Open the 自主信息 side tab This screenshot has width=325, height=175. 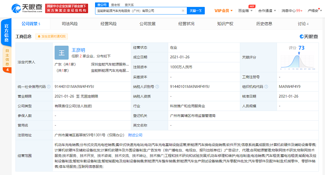[x=7, y=58]
